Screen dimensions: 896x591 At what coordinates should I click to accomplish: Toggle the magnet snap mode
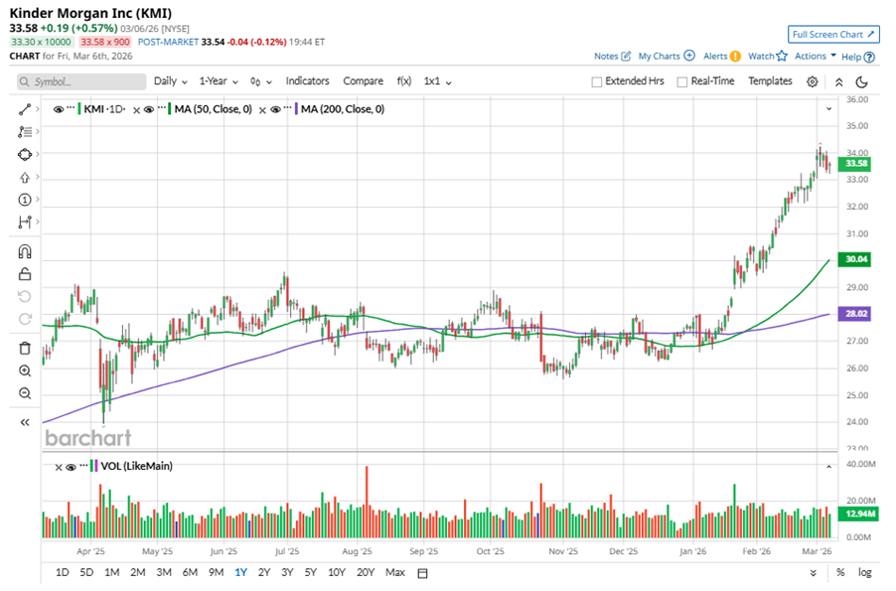(25, 251)
